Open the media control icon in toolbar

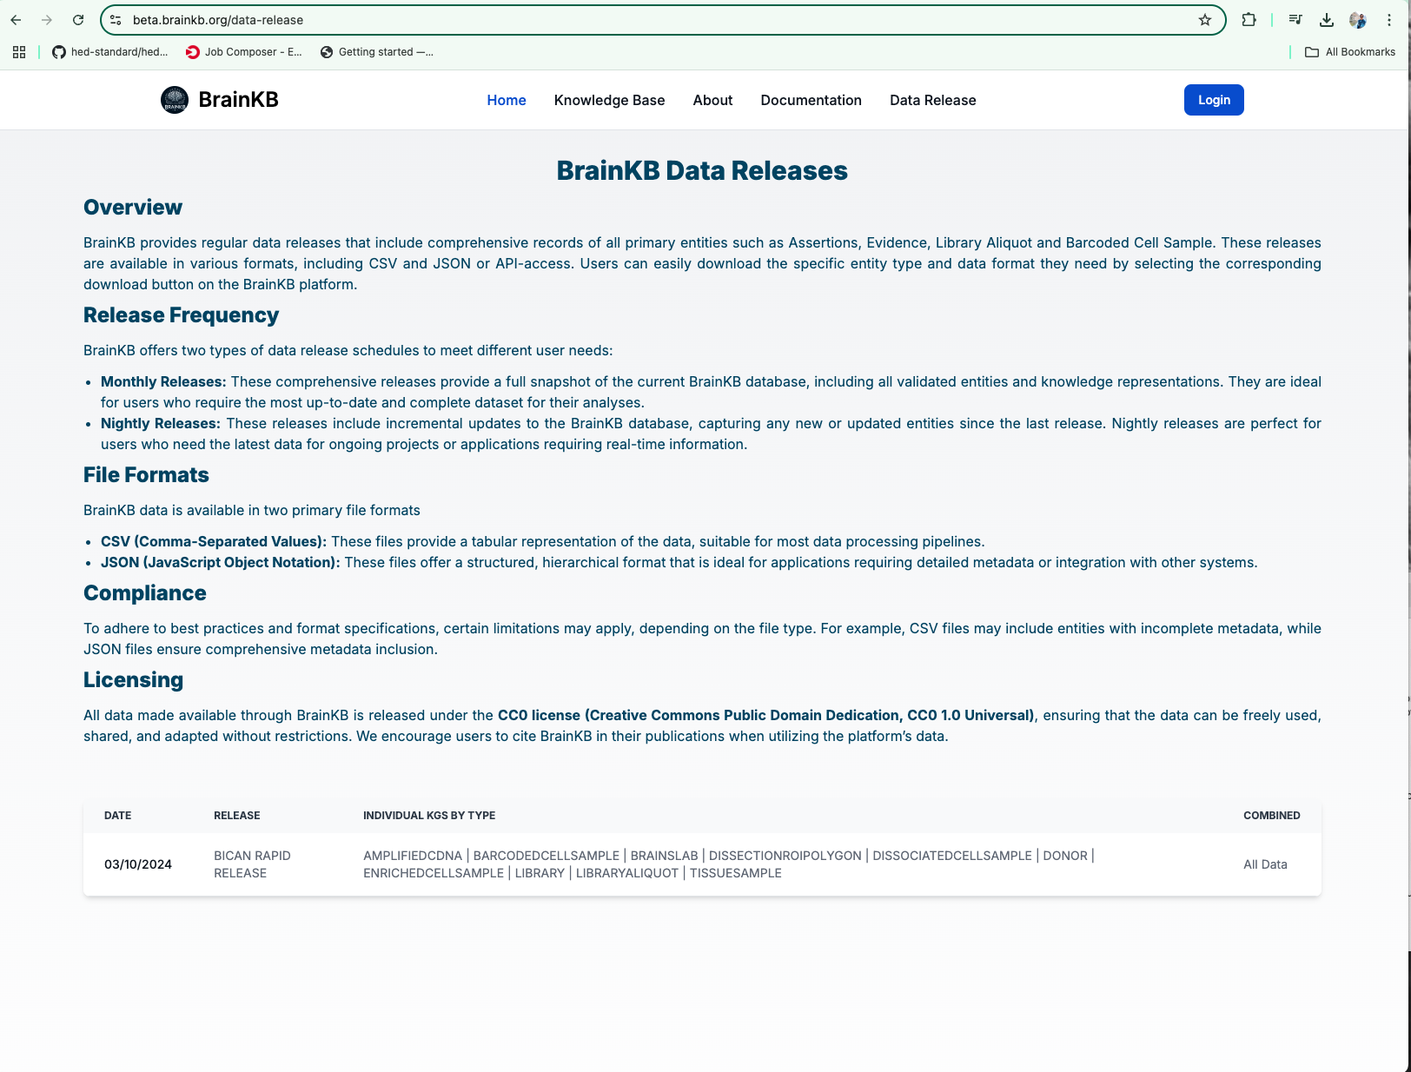click(1295, 20)
